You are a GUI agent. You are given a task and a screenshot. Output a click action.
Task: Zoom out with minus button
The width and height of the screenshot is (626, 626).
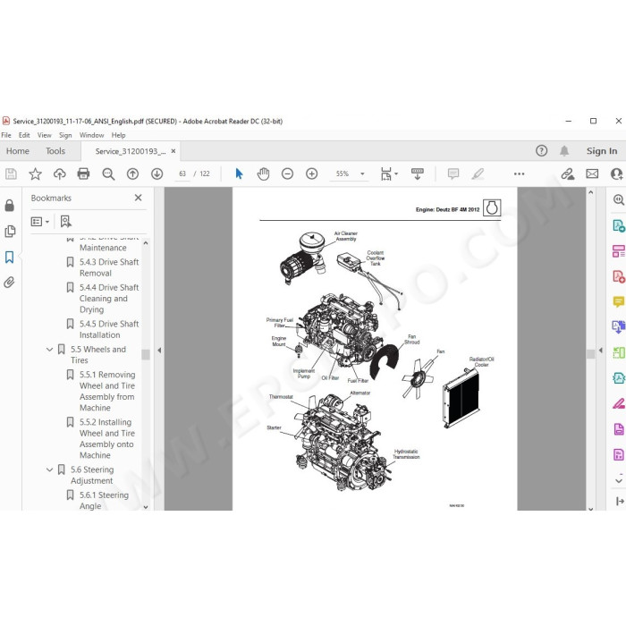point(287,173)
